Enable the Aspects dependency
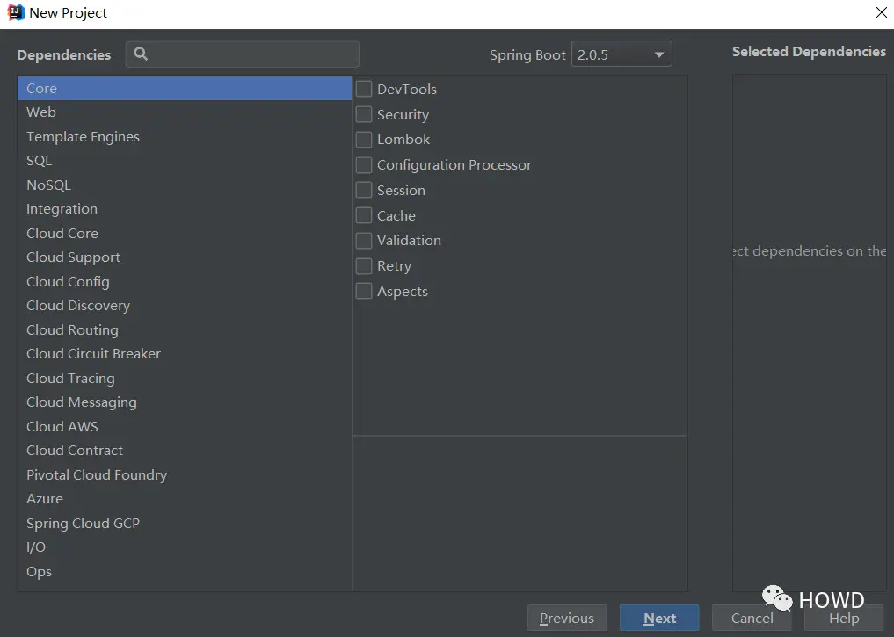Screen dimensions: 894x637 click(x=364, y=291)
